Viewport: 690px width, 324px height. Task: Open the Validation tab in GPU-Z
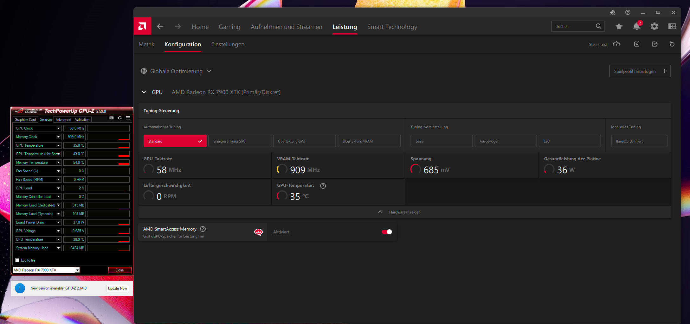tap(82, 120)
